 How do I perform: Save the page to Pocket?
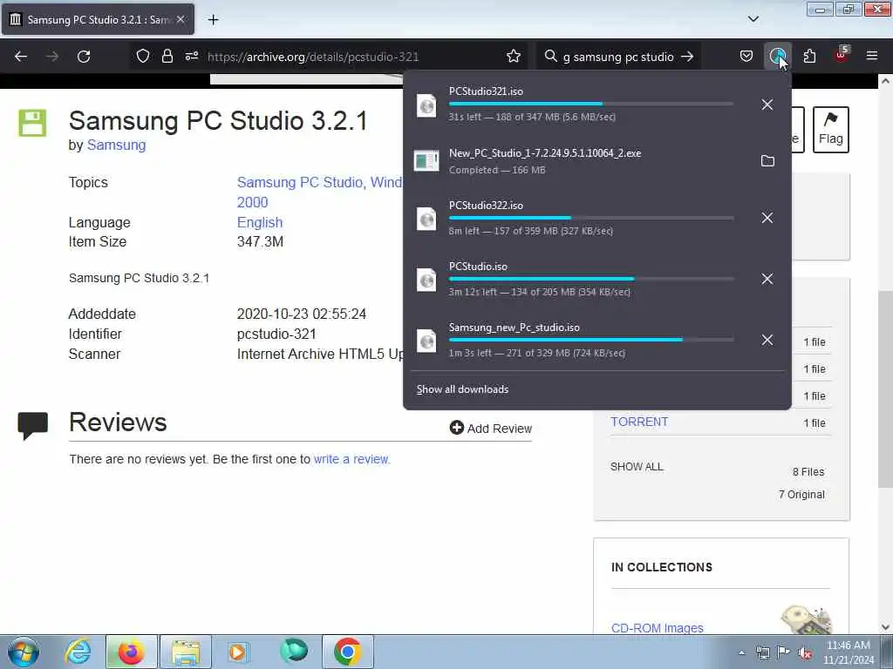(x=746, y=57)
